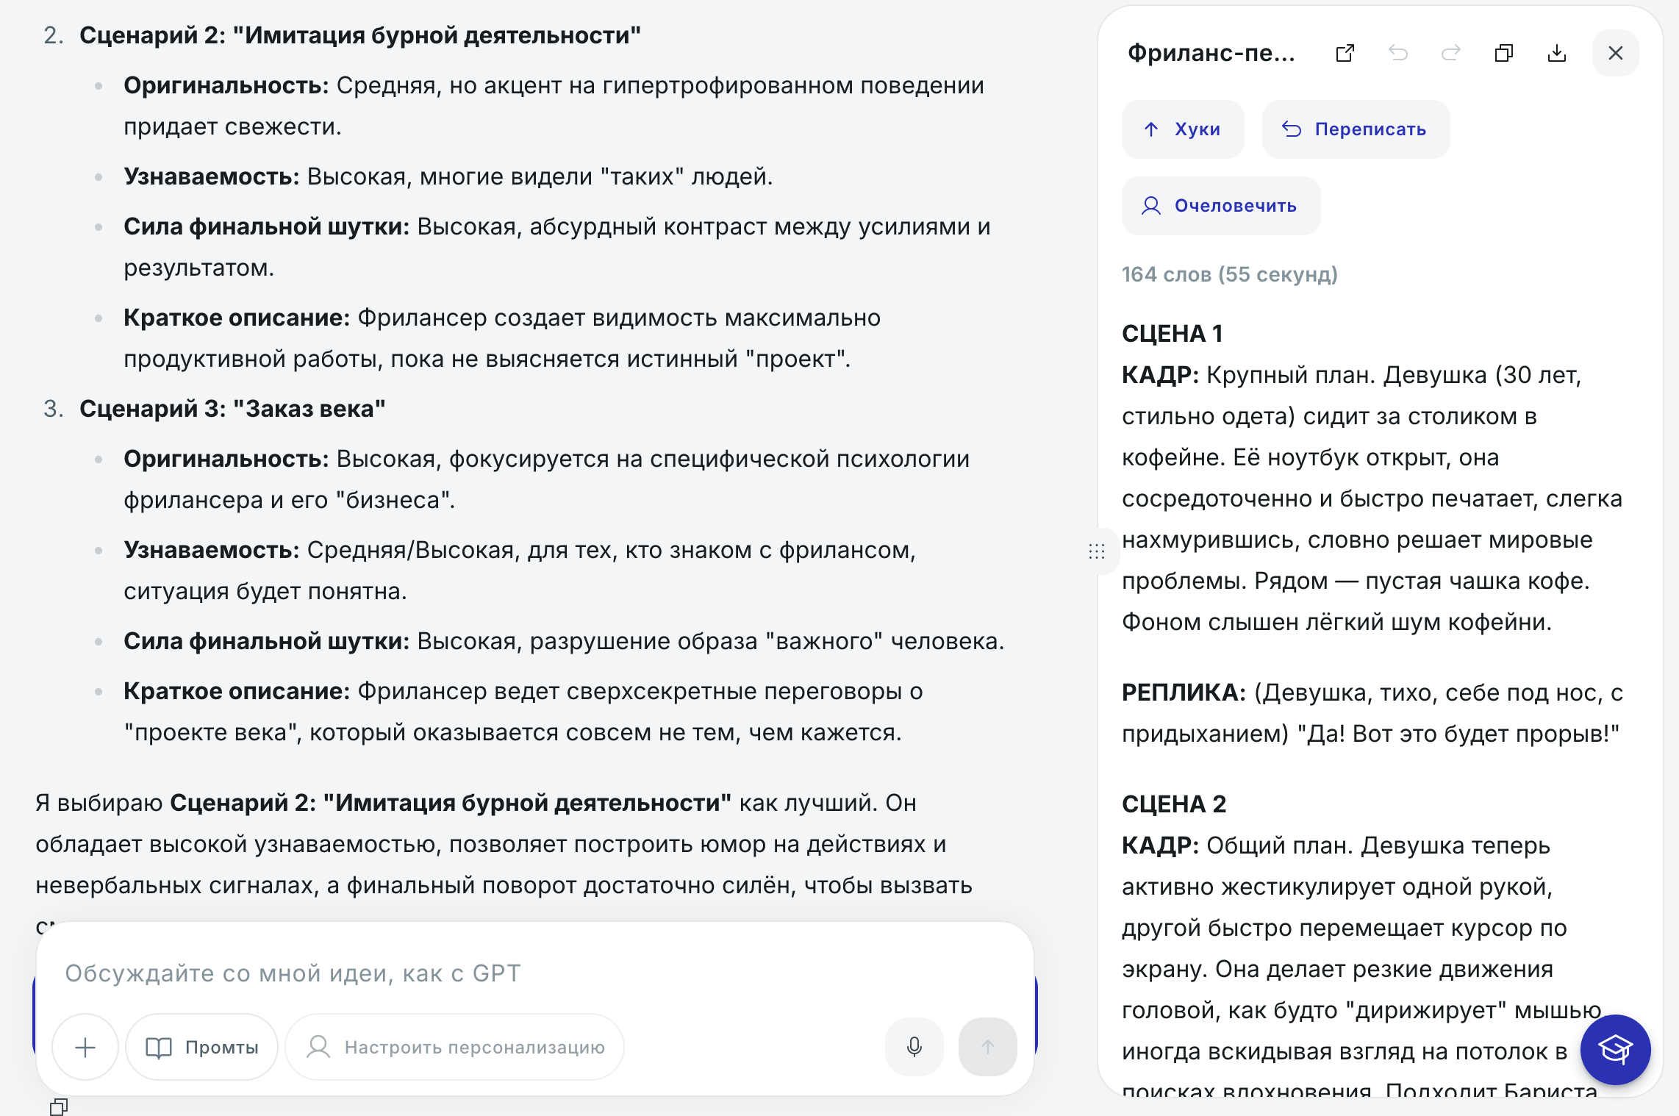The image size is (1679, 1116).
Task: Close the Фриланс document panel
Action: tap(1615, 53)
